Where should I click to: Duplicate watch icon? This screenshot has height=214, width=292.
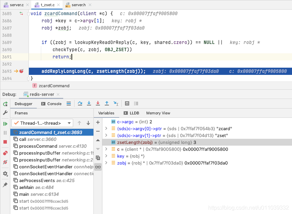[x=98, y=158]
